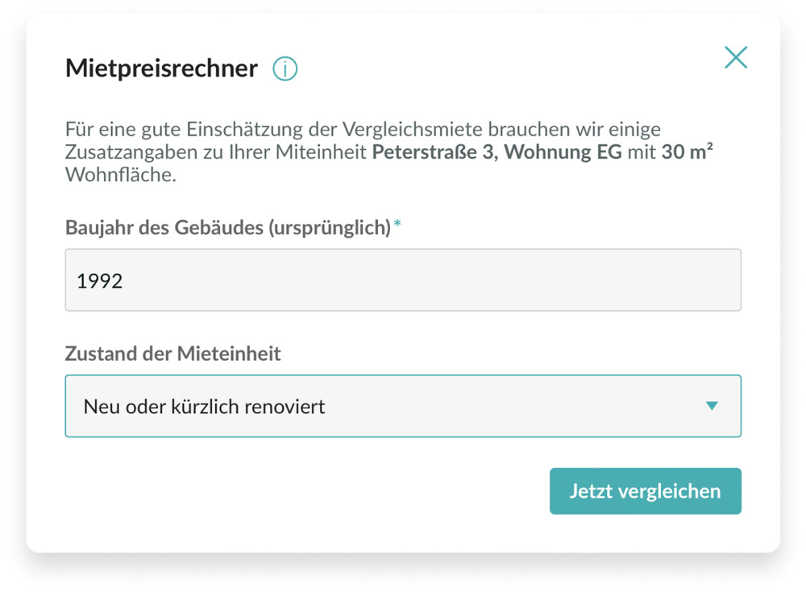
Task: Click the info icon beside Mietpreisrechner
Action: [x=285, y=69]
